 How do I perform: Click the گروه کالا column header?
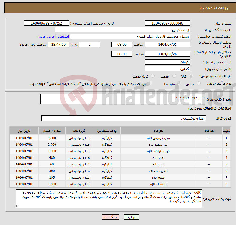click(79, 131)
